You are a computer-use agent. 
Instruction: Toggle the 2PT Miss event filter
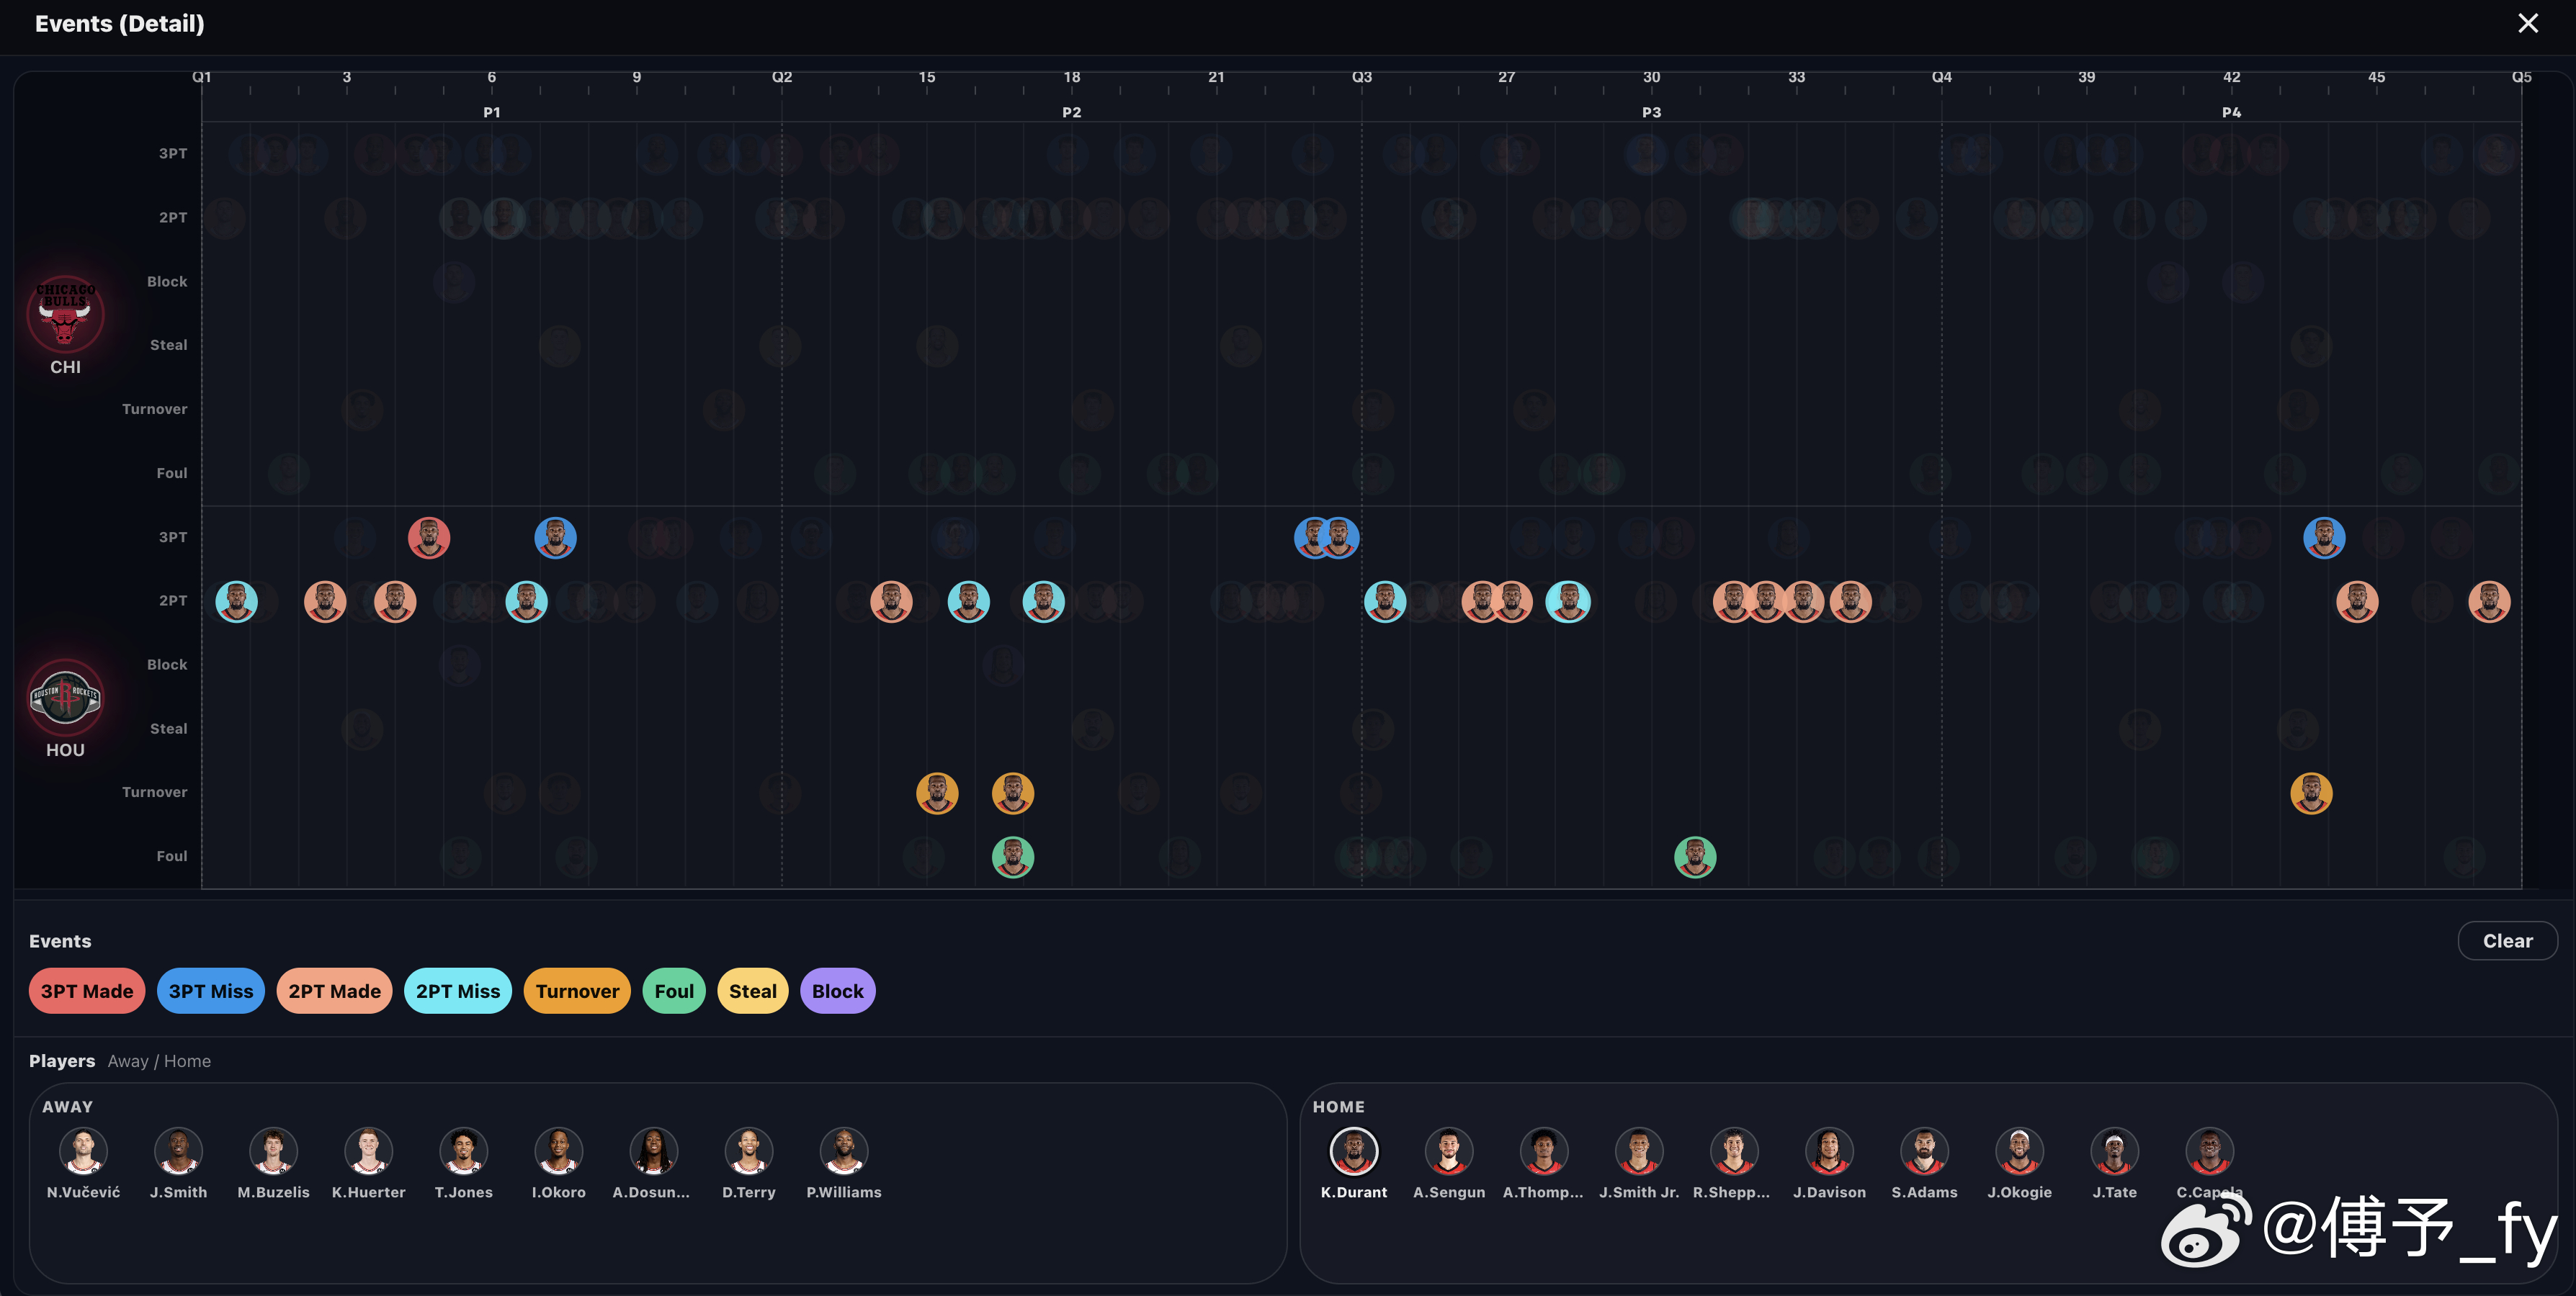tap(457, 991)
